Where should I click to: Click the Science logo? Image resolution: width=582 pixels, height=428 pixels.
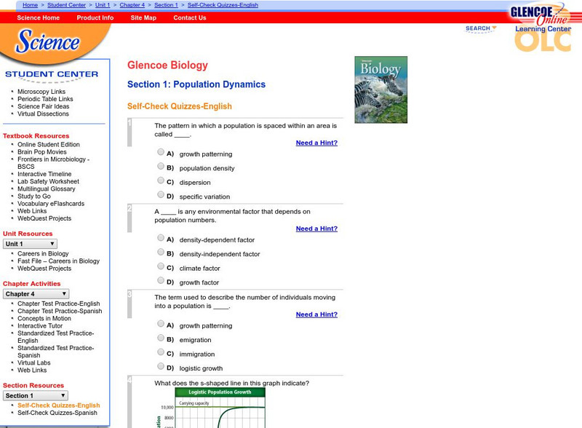47,41
